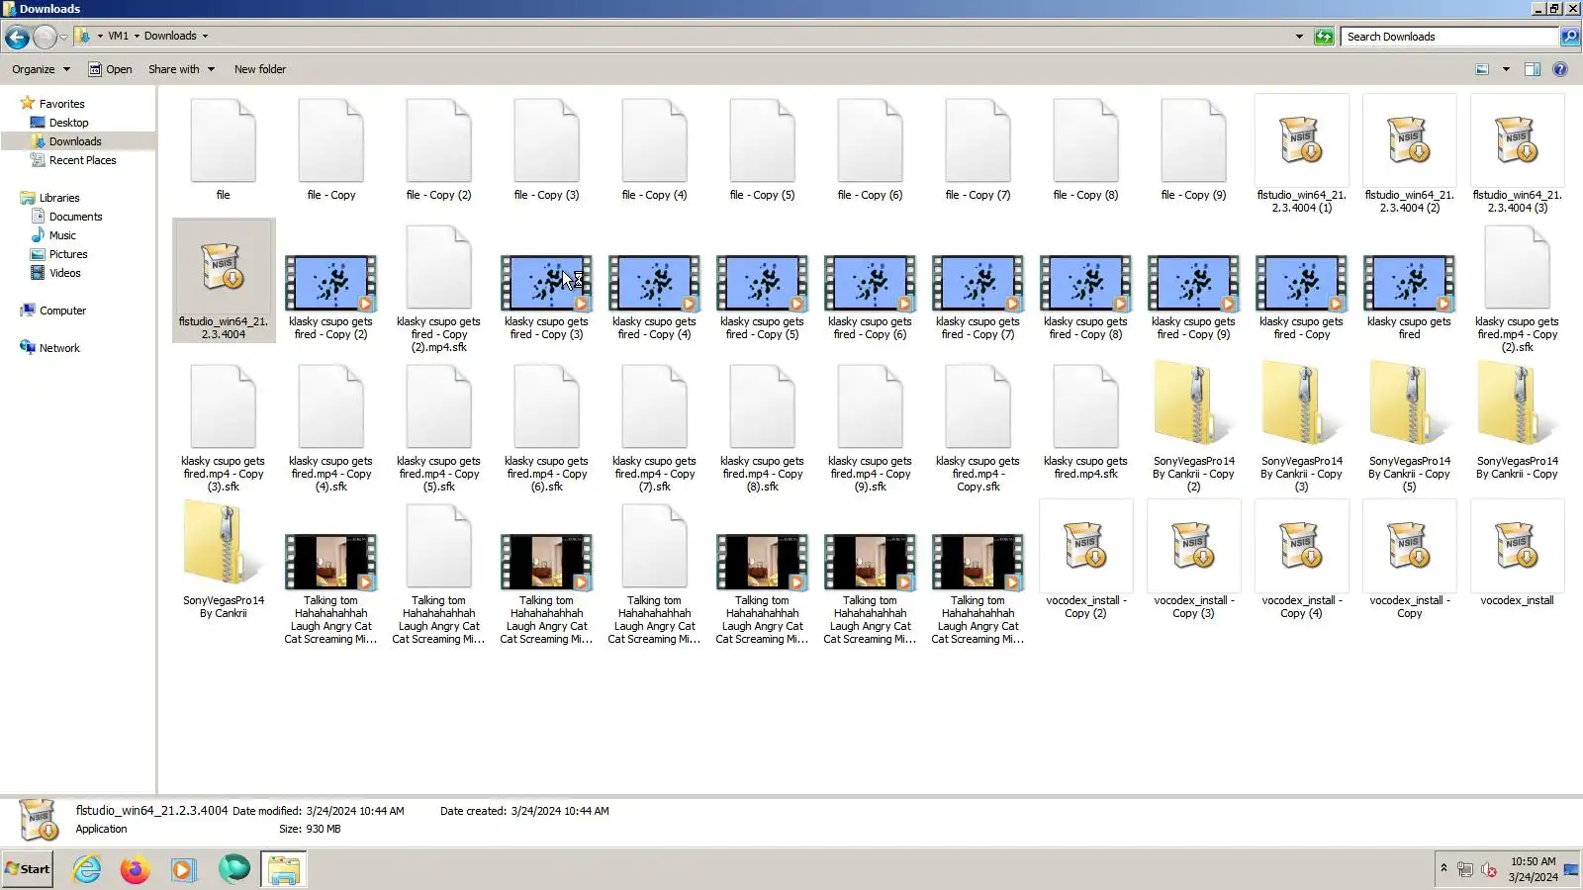Viewport: 1583px width, 890px height.
Task: Open Libraries in the navigation pane
Action: [59, 198]
